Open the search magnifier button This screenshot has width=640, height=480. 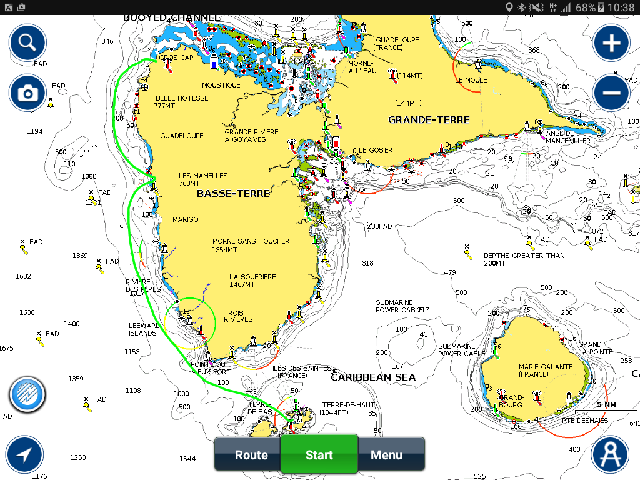[27, 43]
